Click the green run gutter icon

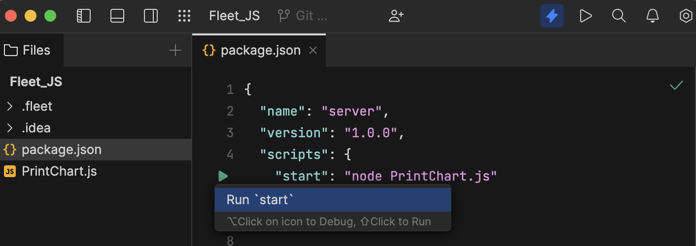[223, 176]
